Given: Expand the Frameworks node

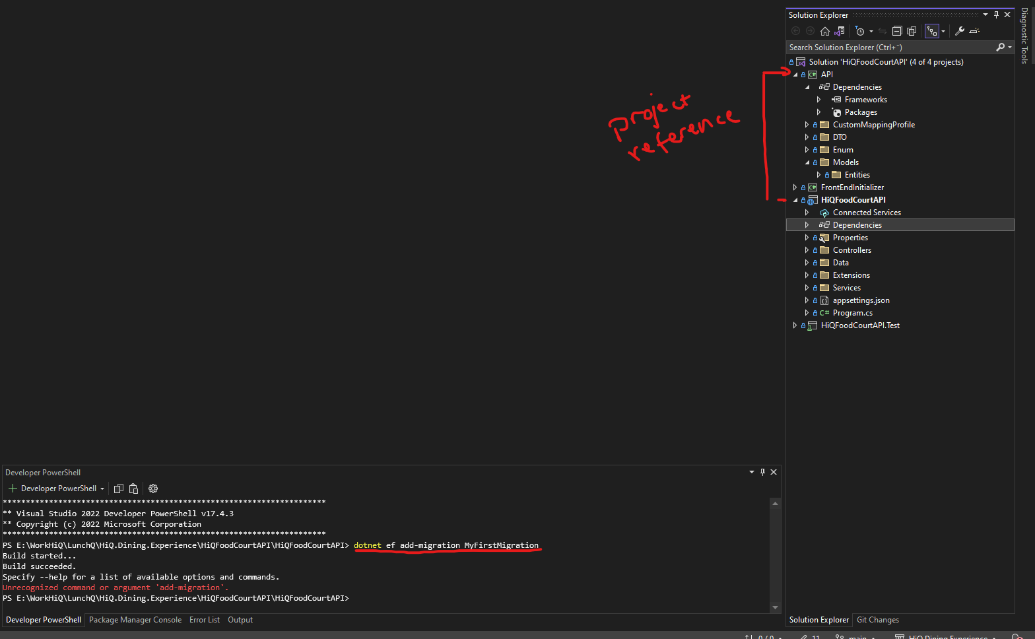Looking at the screenshot, I should point(819,100).
